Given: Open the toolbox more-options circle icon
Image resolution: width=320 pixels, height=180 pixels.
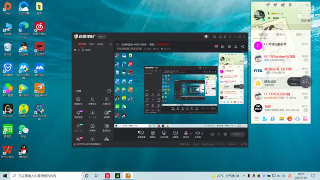Looking at the screenshot, I should click(109, 91).
